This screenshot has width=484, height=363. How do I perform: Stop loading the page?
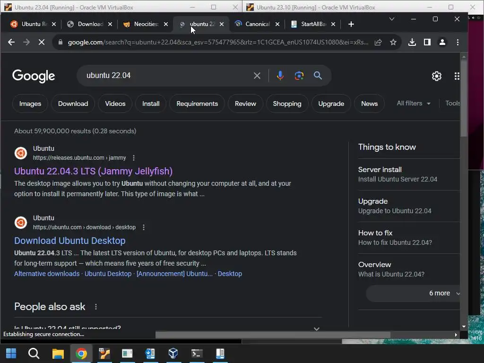[x=42, y=42]
